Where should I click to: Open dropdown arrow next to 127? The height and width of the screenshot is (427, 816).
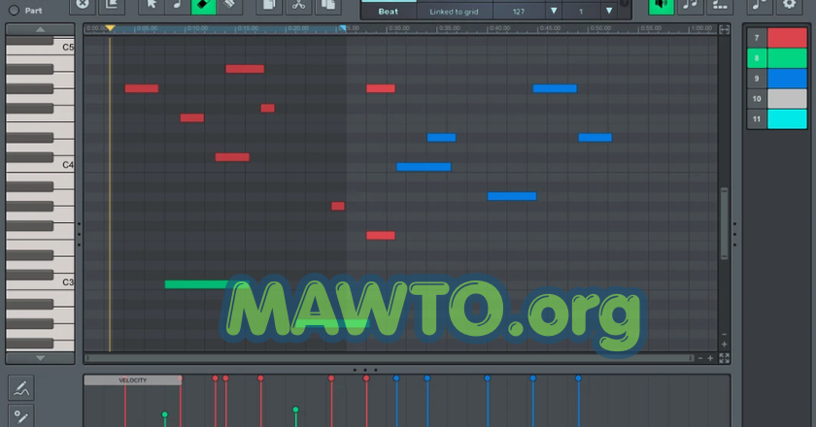pos(554,11)
